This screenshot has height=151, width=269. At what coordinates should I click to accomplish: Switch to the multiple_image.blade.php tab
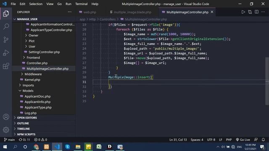[x=132, y=12]
